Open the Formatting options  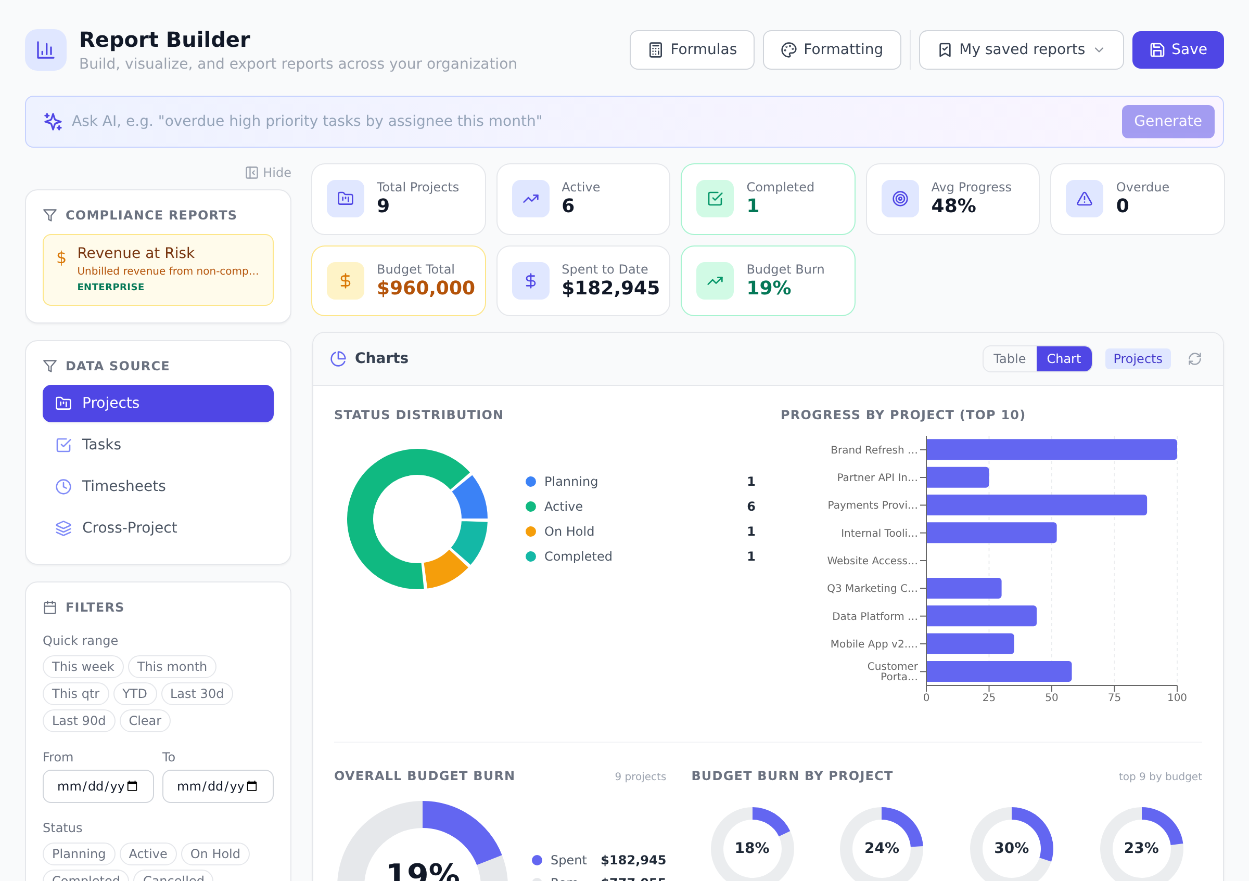(x=832, y=50)
